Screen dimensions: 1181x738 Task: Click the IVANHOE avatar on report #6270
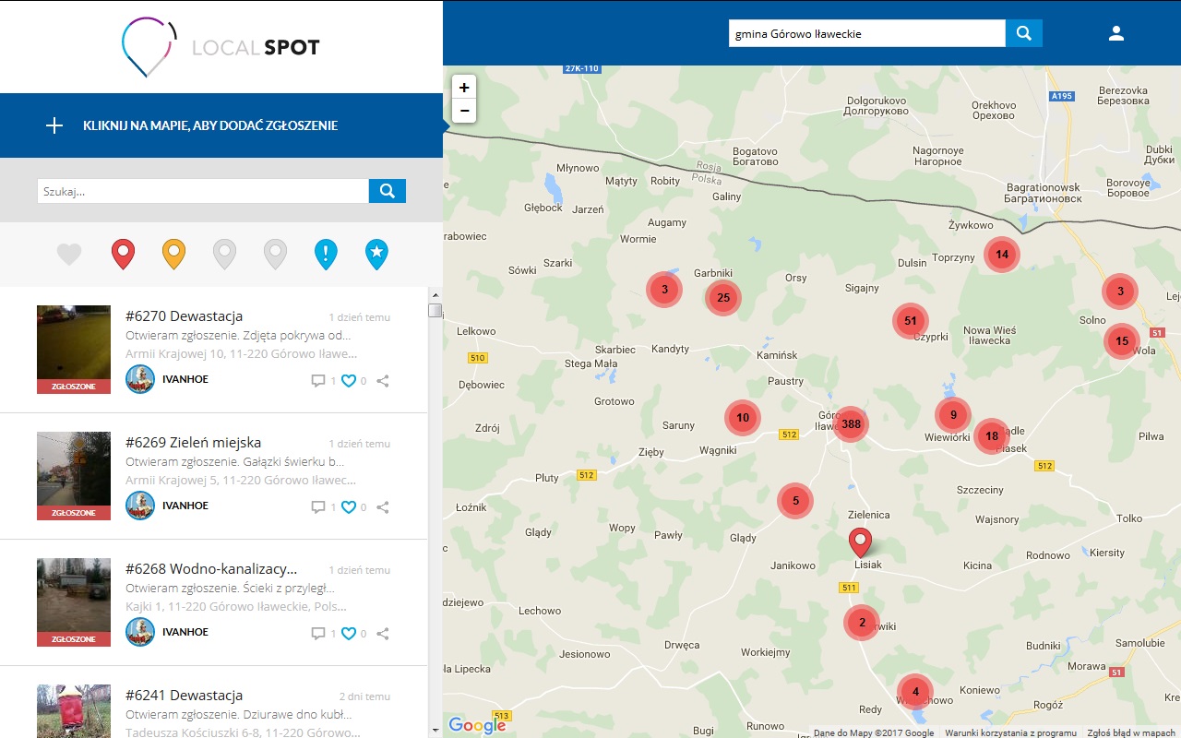pyautogui.click(x=140, y=379)
